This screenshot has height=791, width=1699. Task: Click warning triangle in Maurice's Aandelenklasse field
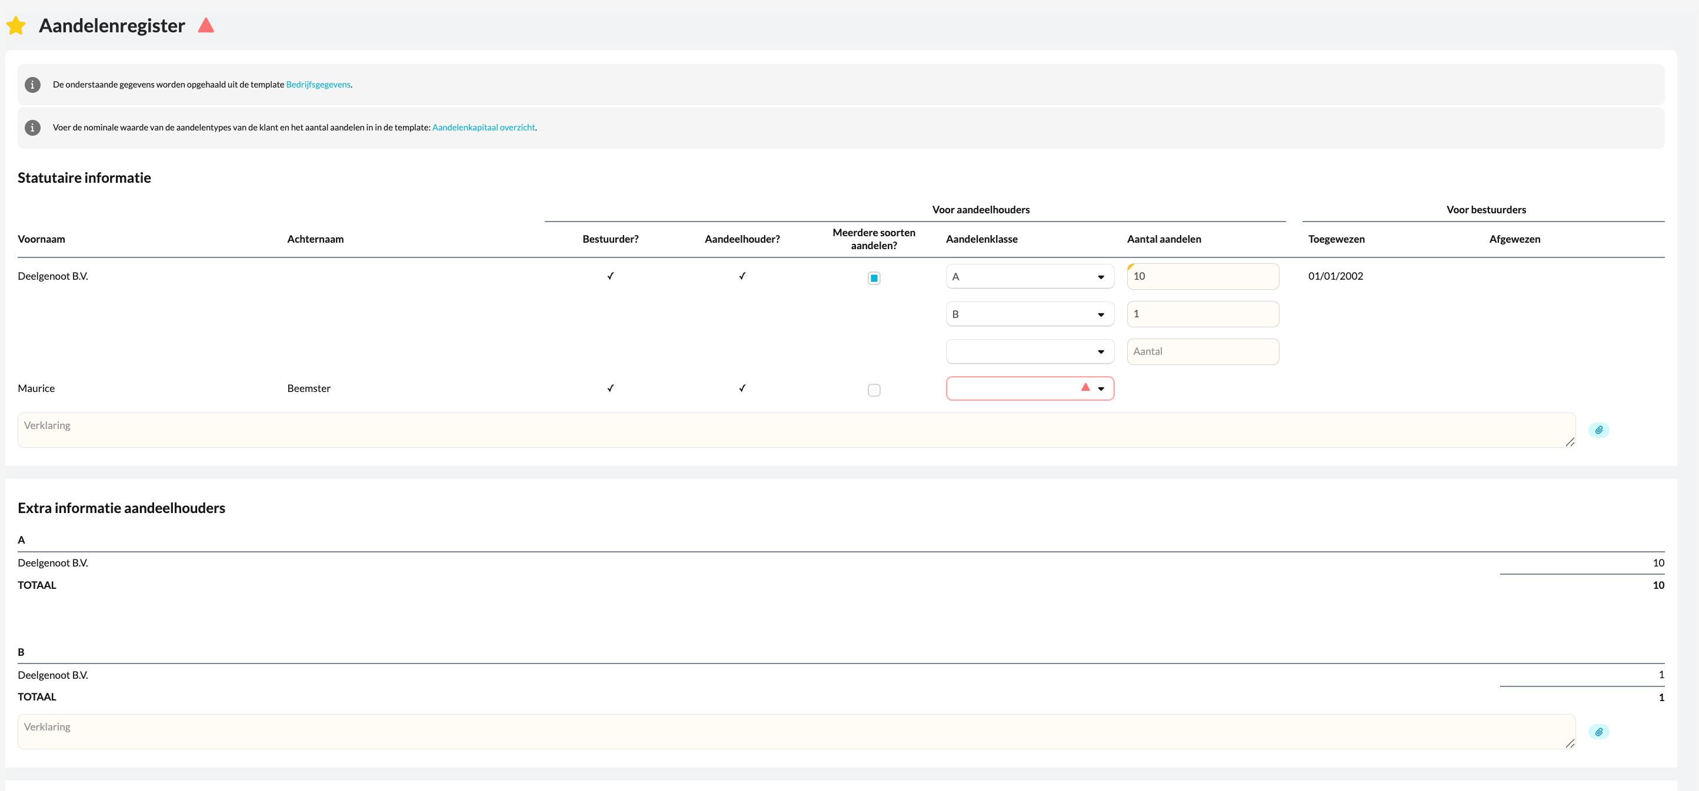pyautogui.click(x=1085, y=387)
